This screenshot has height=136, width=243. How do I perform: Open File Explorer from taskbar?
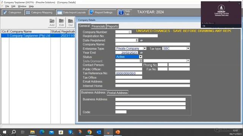click(32, 132)
